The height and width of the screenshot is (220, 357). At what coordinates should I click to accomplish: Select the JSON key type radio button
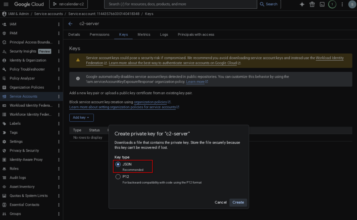point(118,164)
